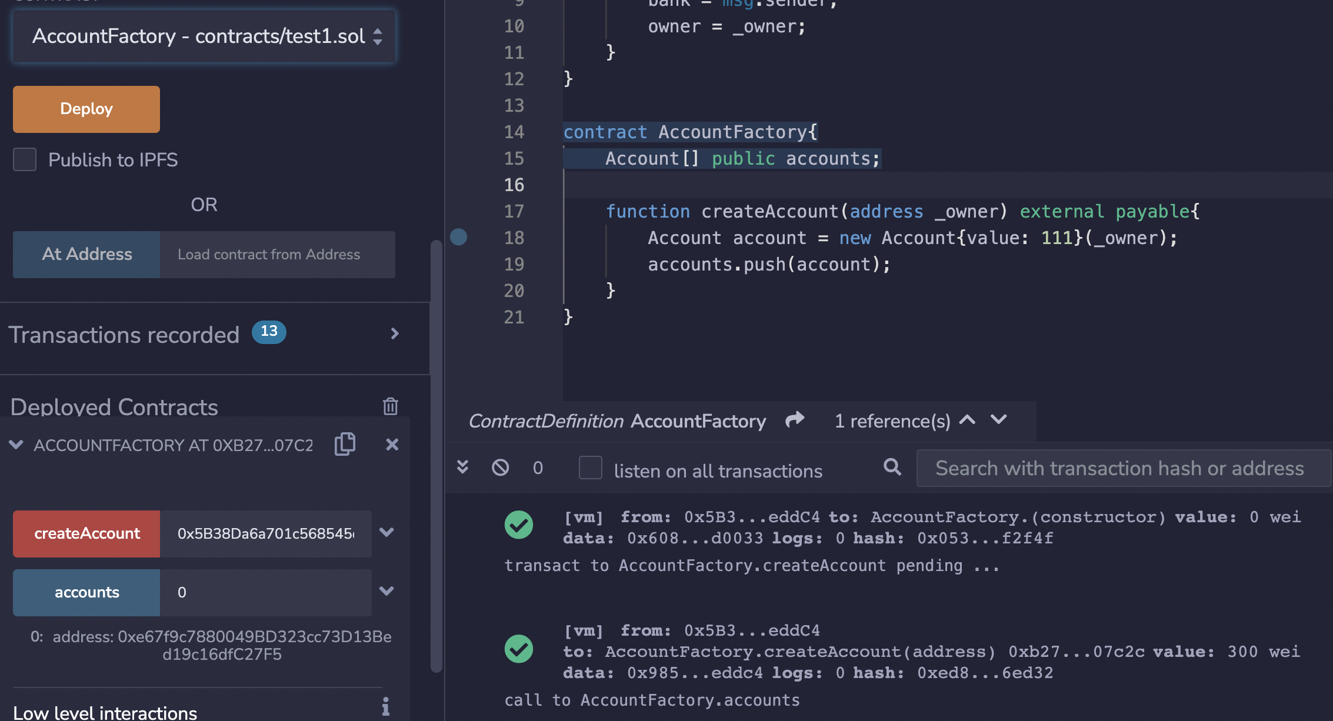Click the jump-to-definition arrow for AccountFactory
Image resolution: width=1333 pixels, height=721 pixels.
(x=795, y=420)
